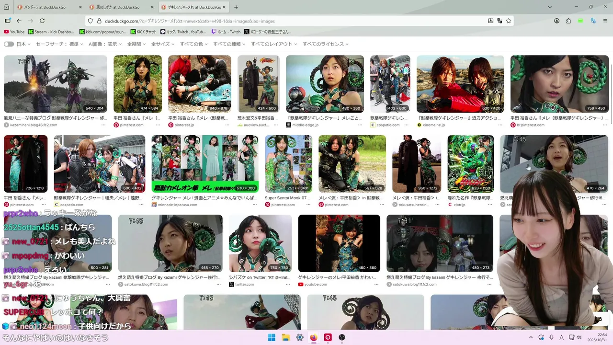
Task: Toggle the sidebar icon left of the back arrow
Action: tap(8, 21)
